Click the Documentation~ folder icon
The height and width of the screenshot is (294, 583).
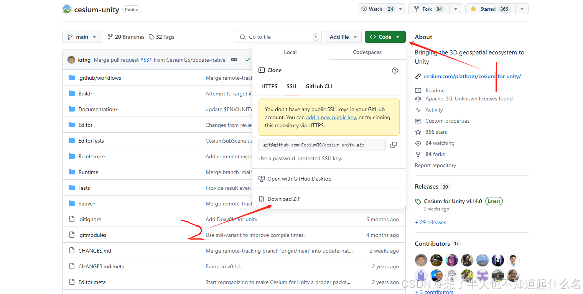(x=72, y=109)
